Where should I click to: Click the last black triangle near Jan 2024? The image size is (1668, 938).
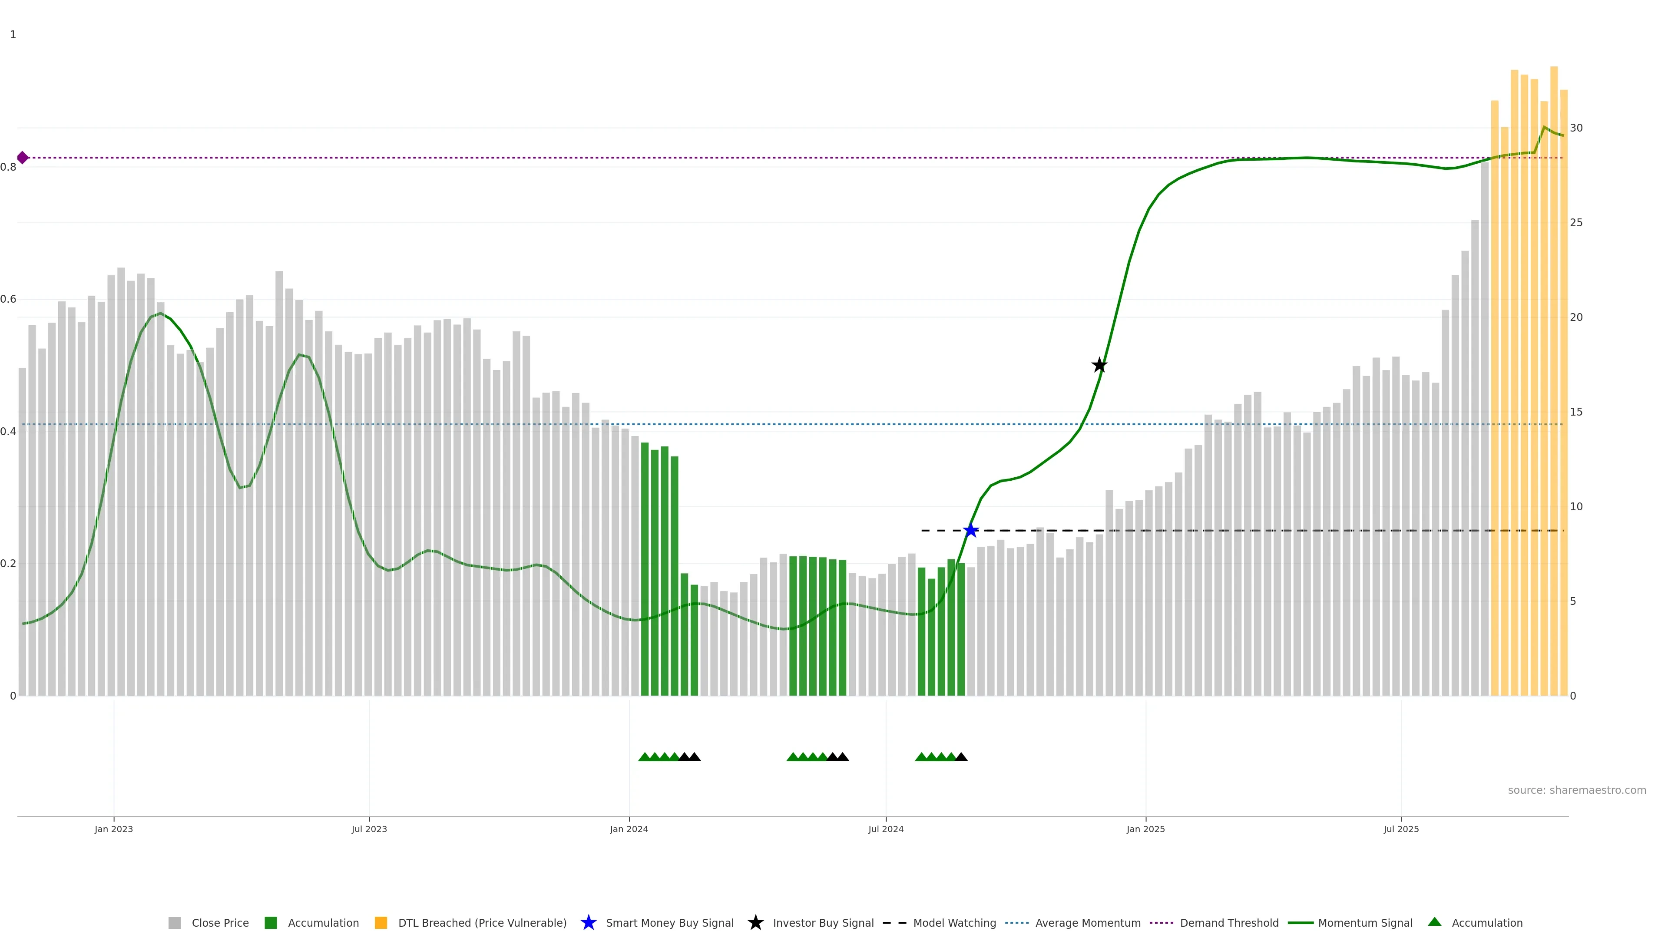694,757
